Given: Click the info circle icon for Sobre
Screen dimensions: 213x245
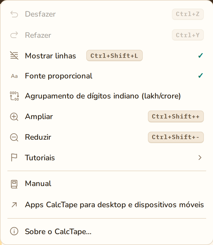Looking at the screenshot, I should [x=14, y=231].
